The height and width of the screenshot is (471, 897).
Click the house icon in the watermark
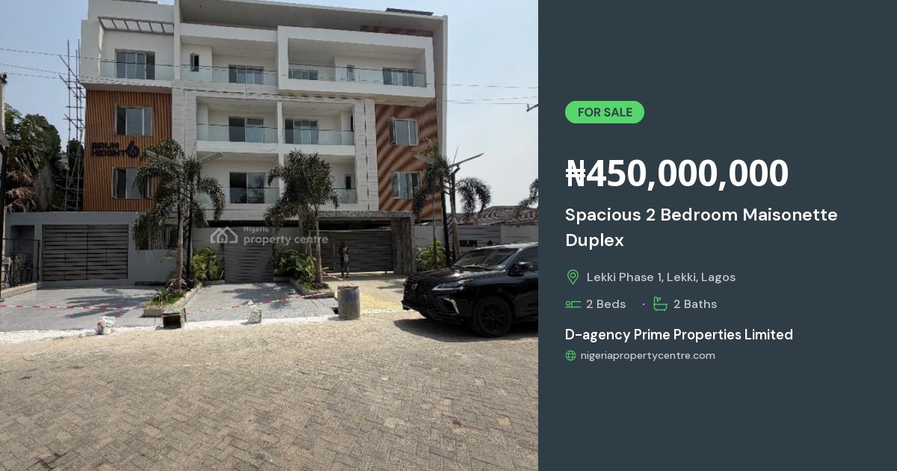224,235
